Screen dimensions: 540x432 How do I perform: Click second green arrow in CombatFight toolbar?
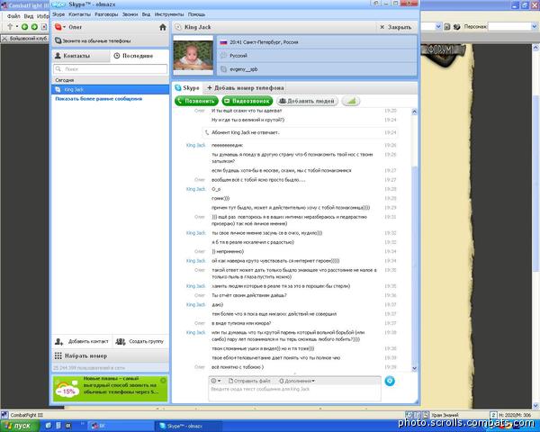coord(34,27)
